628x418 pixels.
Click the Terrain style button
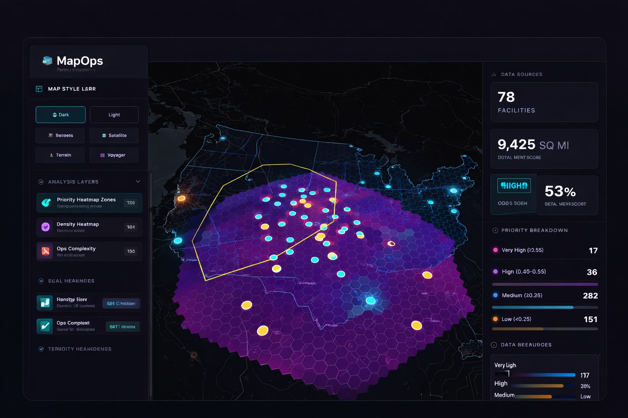(x=60, y=155)
